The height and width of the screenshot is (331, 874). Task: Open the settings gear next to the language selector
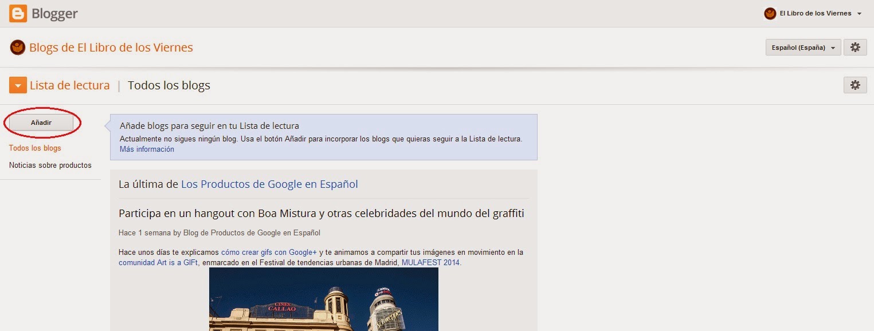[x=855, y=47]
